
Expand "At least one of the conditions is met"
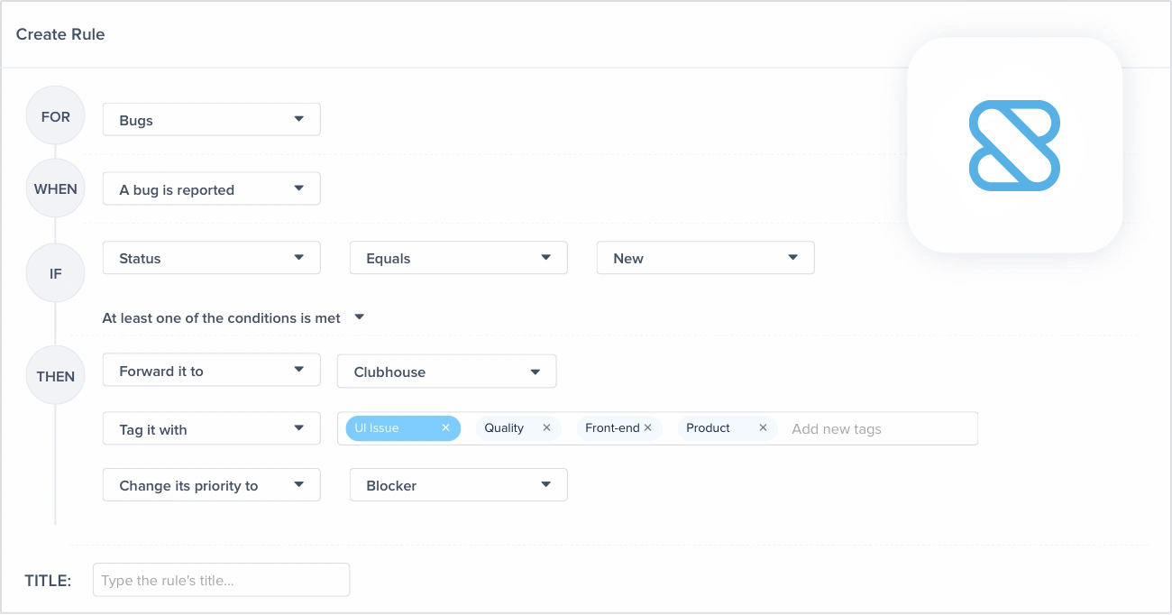[359, 317]
